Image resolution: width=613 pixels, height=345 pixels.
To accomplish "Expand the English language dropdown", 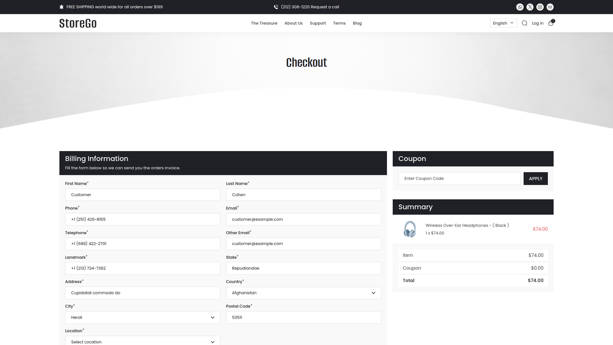I will 503,23.
